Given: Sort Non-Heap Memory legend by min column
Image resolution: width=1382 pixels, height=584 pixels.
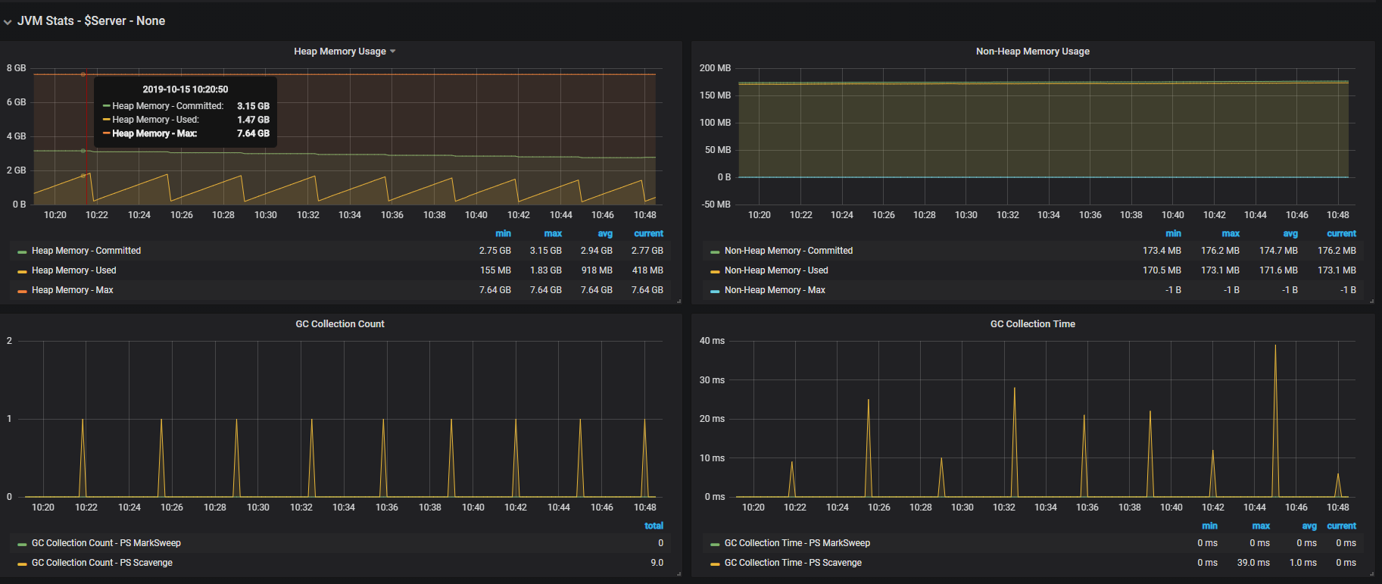Looking at the screenshot, I should tap(1173, 233).
